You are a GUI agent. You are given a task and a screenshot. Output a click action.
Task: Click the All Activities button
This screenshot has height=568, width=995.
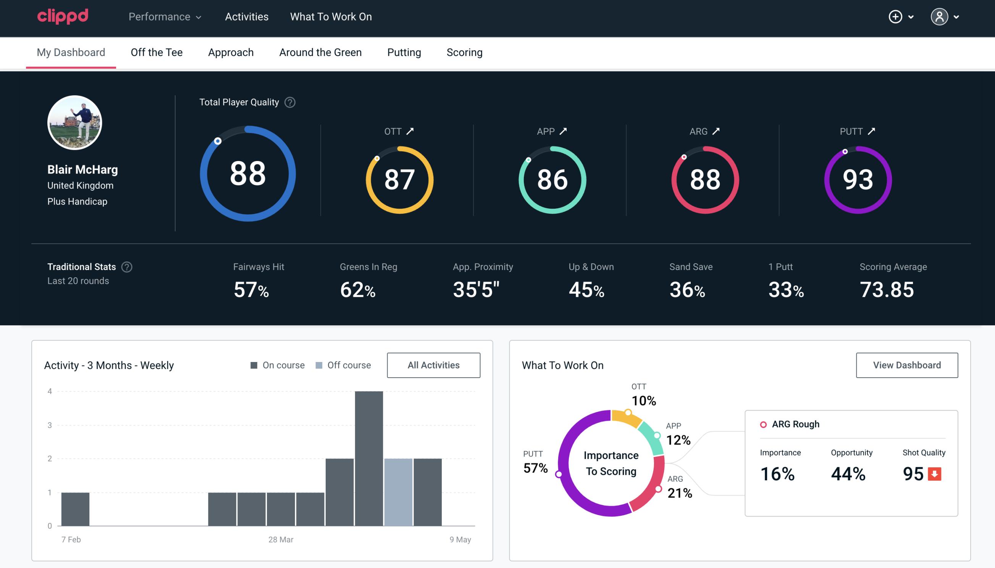pos(433,365)
